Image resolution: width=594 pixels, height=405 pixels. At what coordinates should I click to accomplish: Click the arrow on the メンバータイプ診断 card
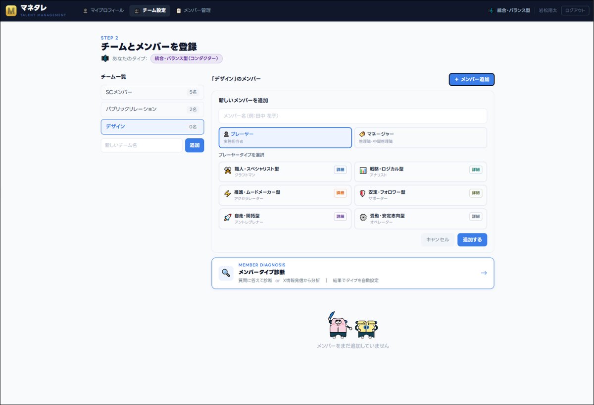484,273
